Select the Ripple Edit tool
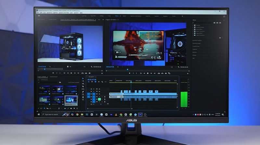 83,84
